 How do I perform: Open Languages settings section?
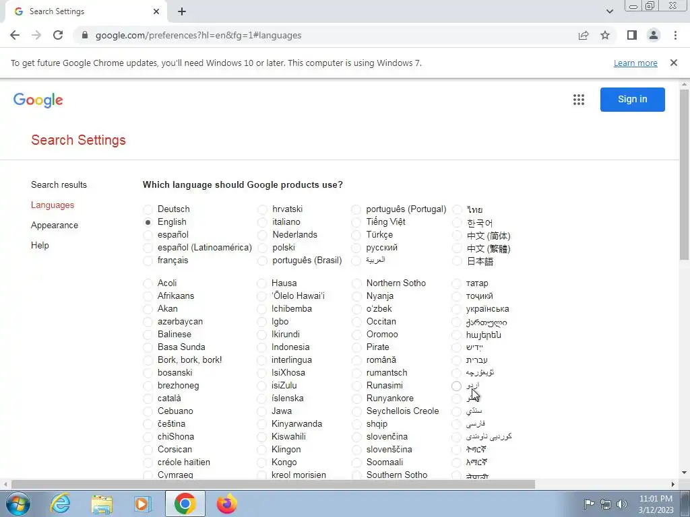click(x=53, y=205)
